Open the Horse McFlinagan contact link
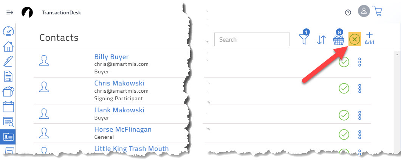 point(123,129)
